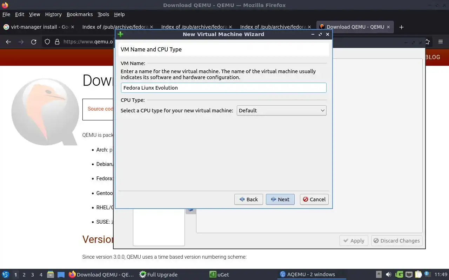This screenshot has width=449, height=280.
Task: Reload the QEMU page in Firefox
Action: click(34, 42)
